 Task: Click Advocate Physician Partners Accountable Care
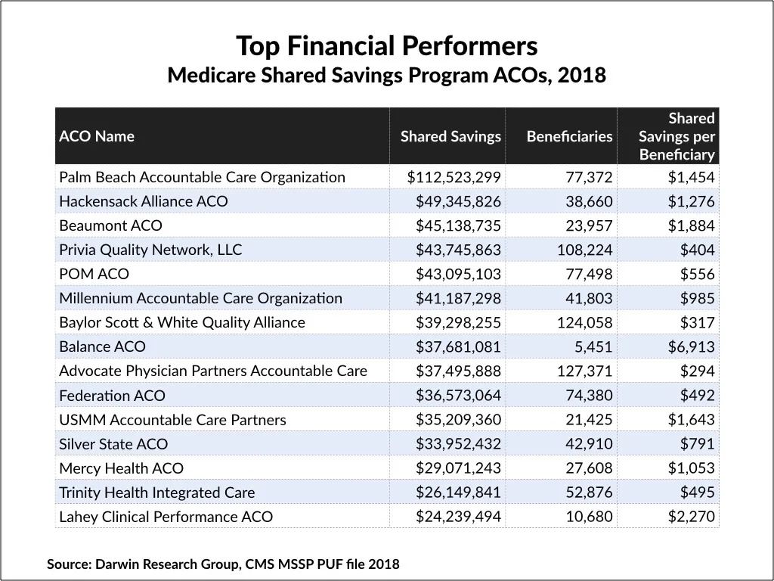[x=213, y=371]
